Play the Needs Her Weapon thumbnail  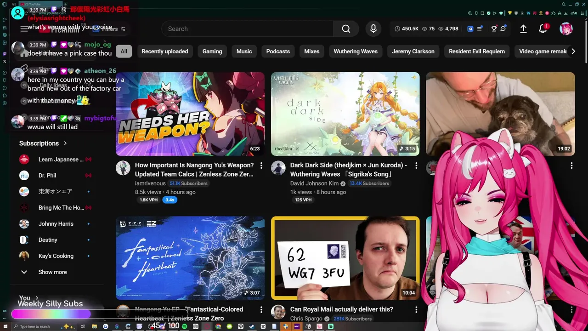tap(190, 114)
